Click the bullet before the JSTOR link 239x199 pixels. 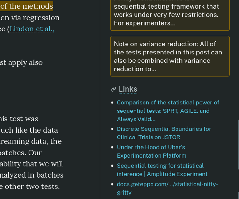(113, 129)
